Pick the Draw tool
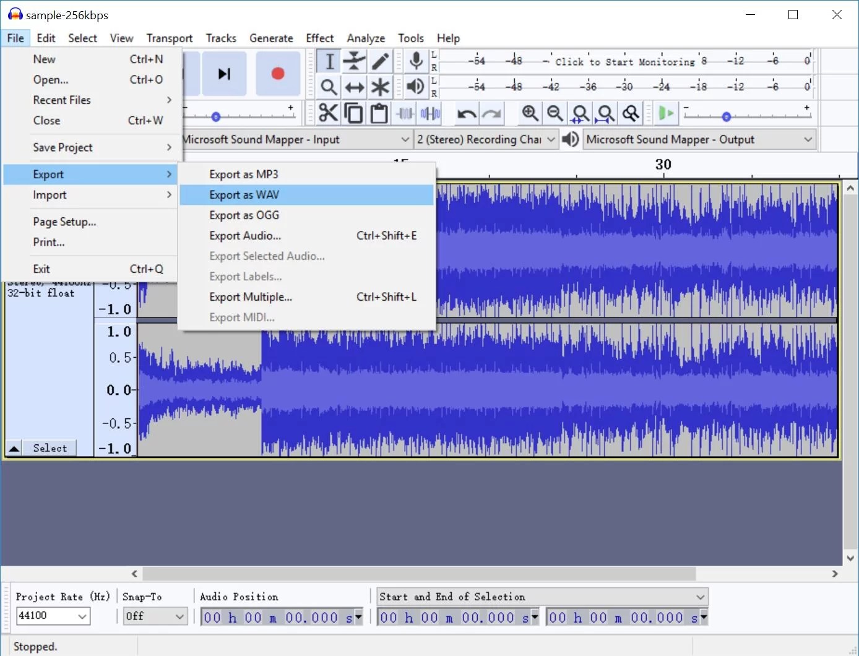This screenshot has width=859, height=656. 379,61
